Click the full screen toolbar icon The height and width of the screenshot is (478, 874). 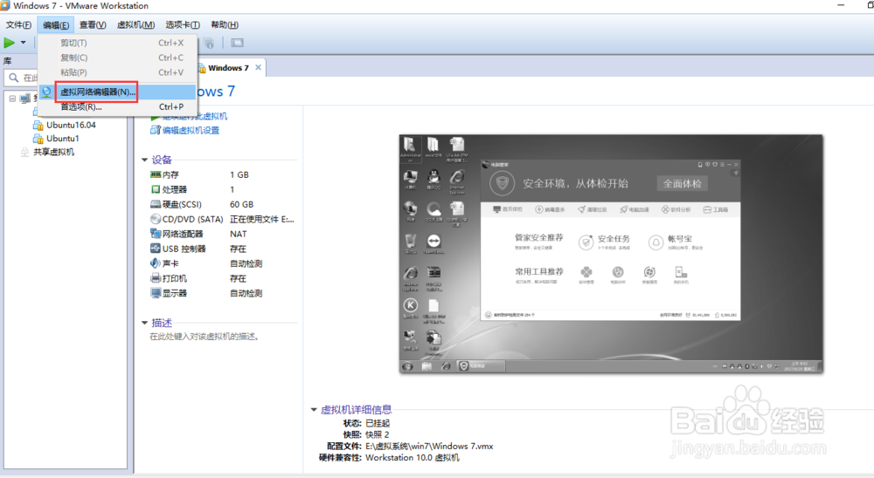(238, 43)
